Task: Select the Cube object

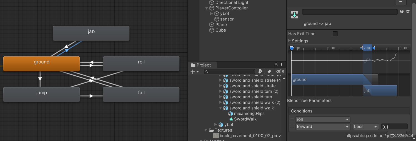Action: pyautogui.click(x=221, y=30)
